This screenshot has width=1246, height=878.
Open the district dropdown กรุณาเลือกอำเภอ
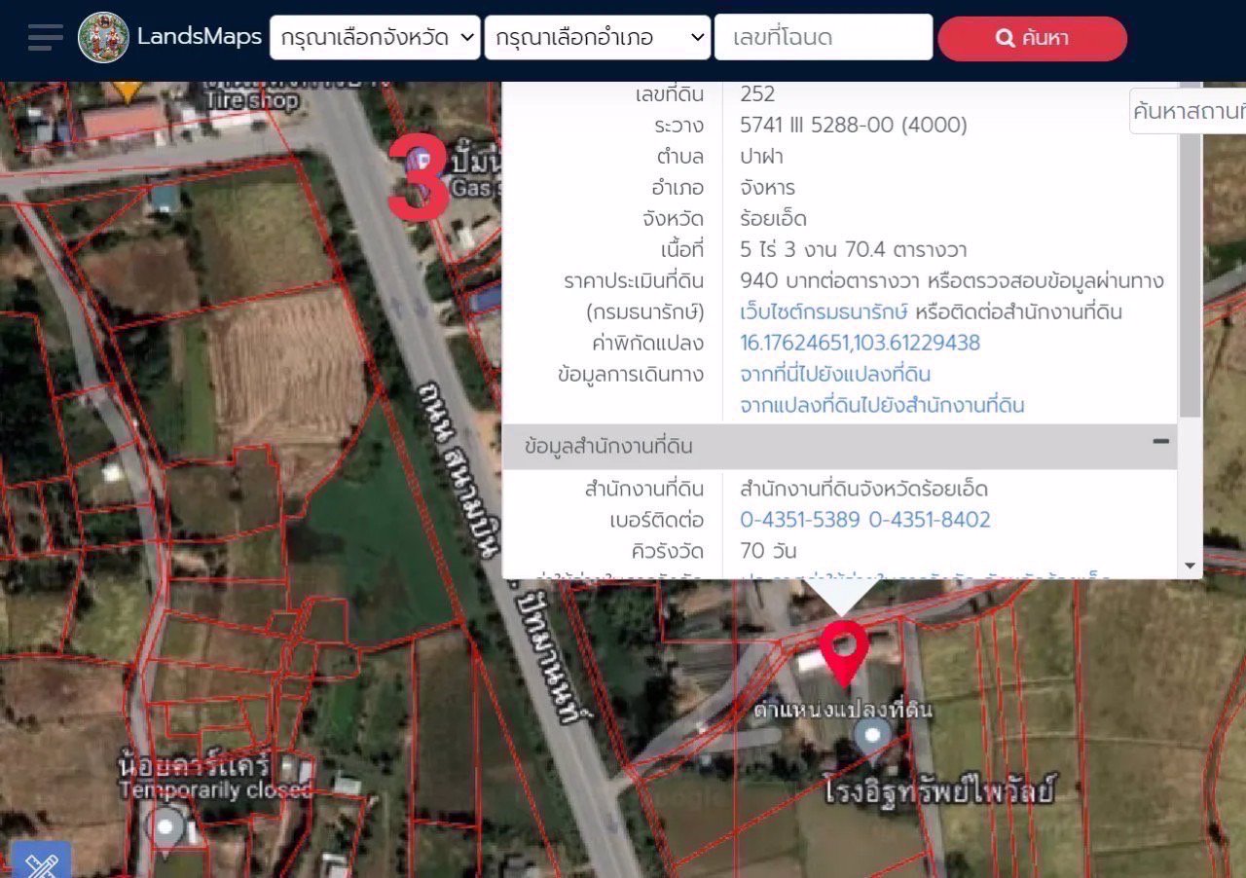(598, 38)
